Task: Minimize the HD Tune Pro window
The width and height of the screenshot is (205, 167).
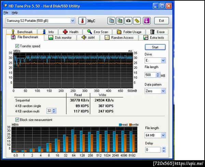Action: (x=155, y=6)
